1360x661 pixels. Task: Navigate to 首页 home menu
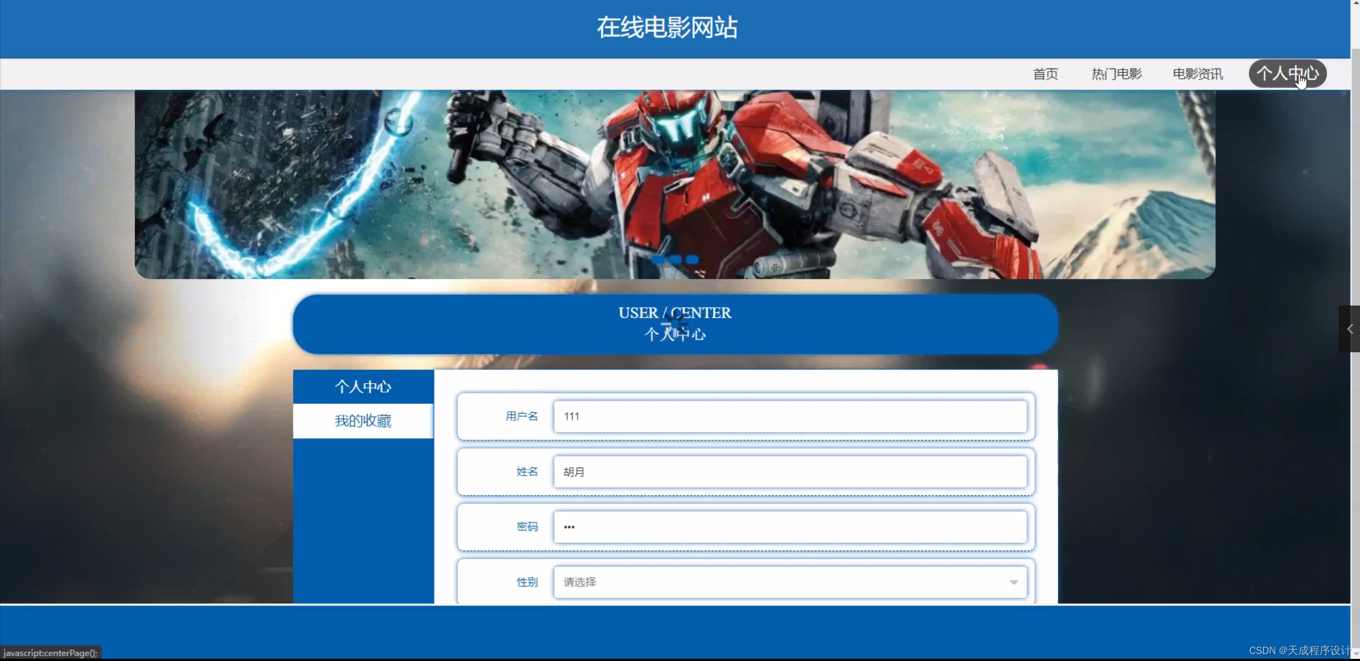click(x=1045, y=74)
